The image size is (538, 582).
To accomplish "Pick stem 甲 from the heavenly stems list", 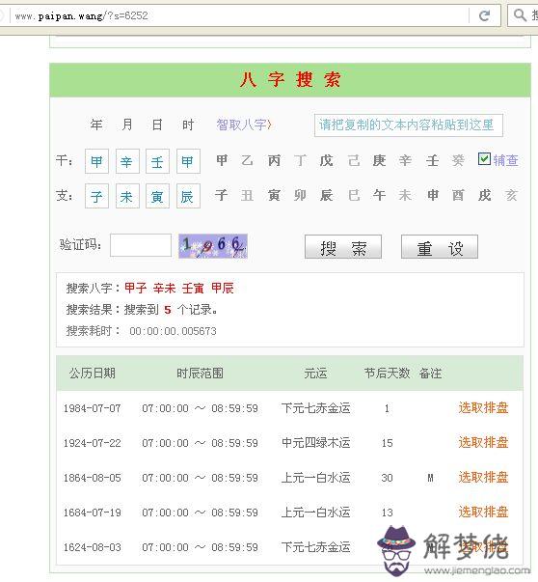I will coord(222,160).
